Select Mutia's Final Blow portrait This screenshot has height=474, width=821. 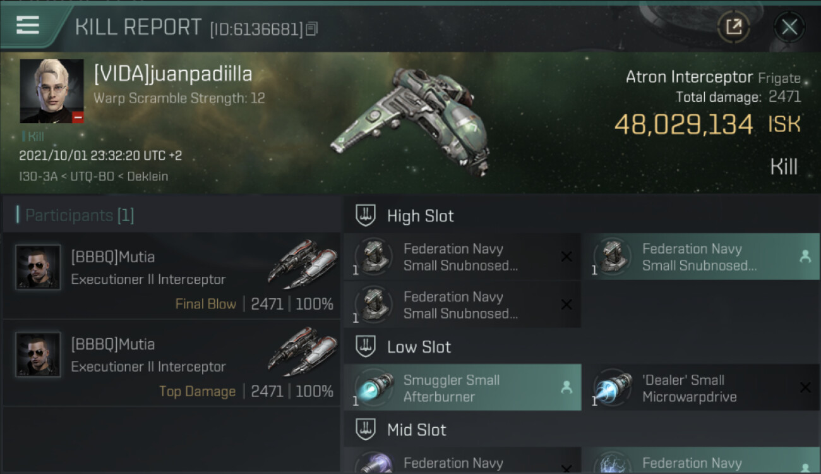click(x=39, y=267)
